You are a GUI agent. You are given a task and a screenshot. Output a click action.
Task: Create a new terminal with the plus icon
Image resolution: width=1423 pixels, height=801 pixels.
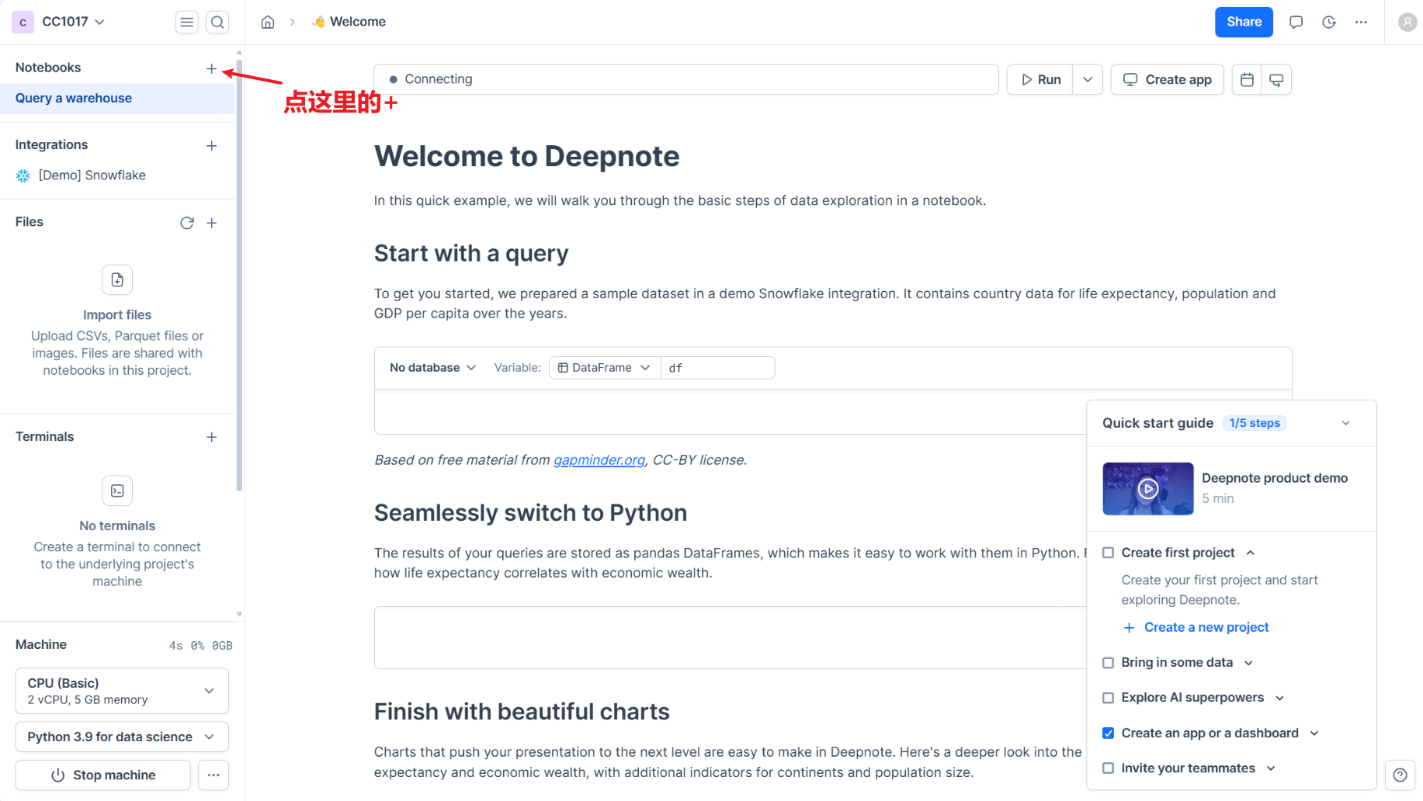pyautogui.click(x=211, y=437)
